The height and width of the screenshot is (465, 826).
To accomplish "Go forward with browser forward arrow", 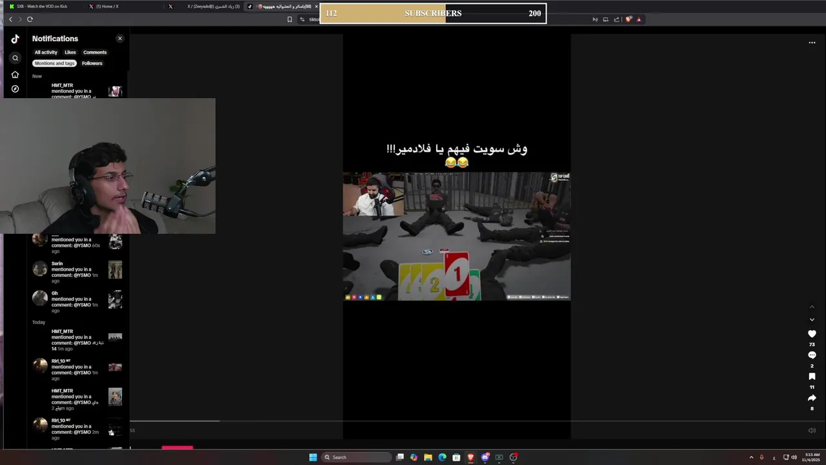I will [x=20, y=19].
